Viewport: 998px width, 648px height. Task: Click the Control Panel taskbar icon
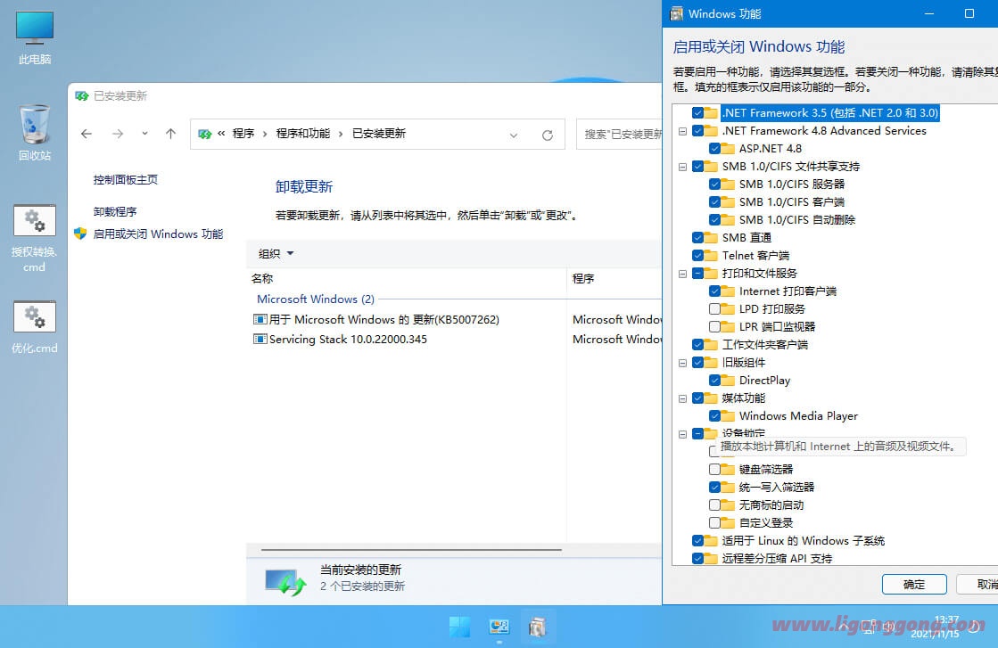pos(499,627)
